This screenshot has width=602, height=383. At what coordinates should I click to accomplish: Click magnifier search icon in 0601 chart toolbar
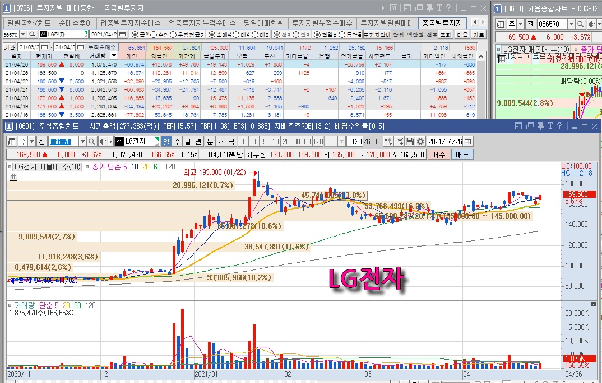[92, 141]
